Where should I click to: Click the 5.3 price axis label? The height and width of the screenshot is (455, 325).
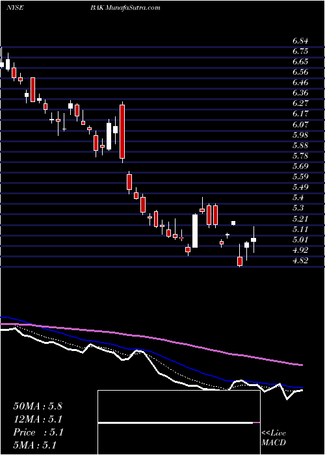(298, 208)
